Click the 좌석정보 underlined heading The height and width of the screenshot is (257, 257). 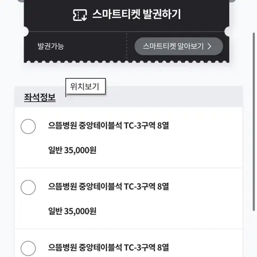[x=40, y=97]
